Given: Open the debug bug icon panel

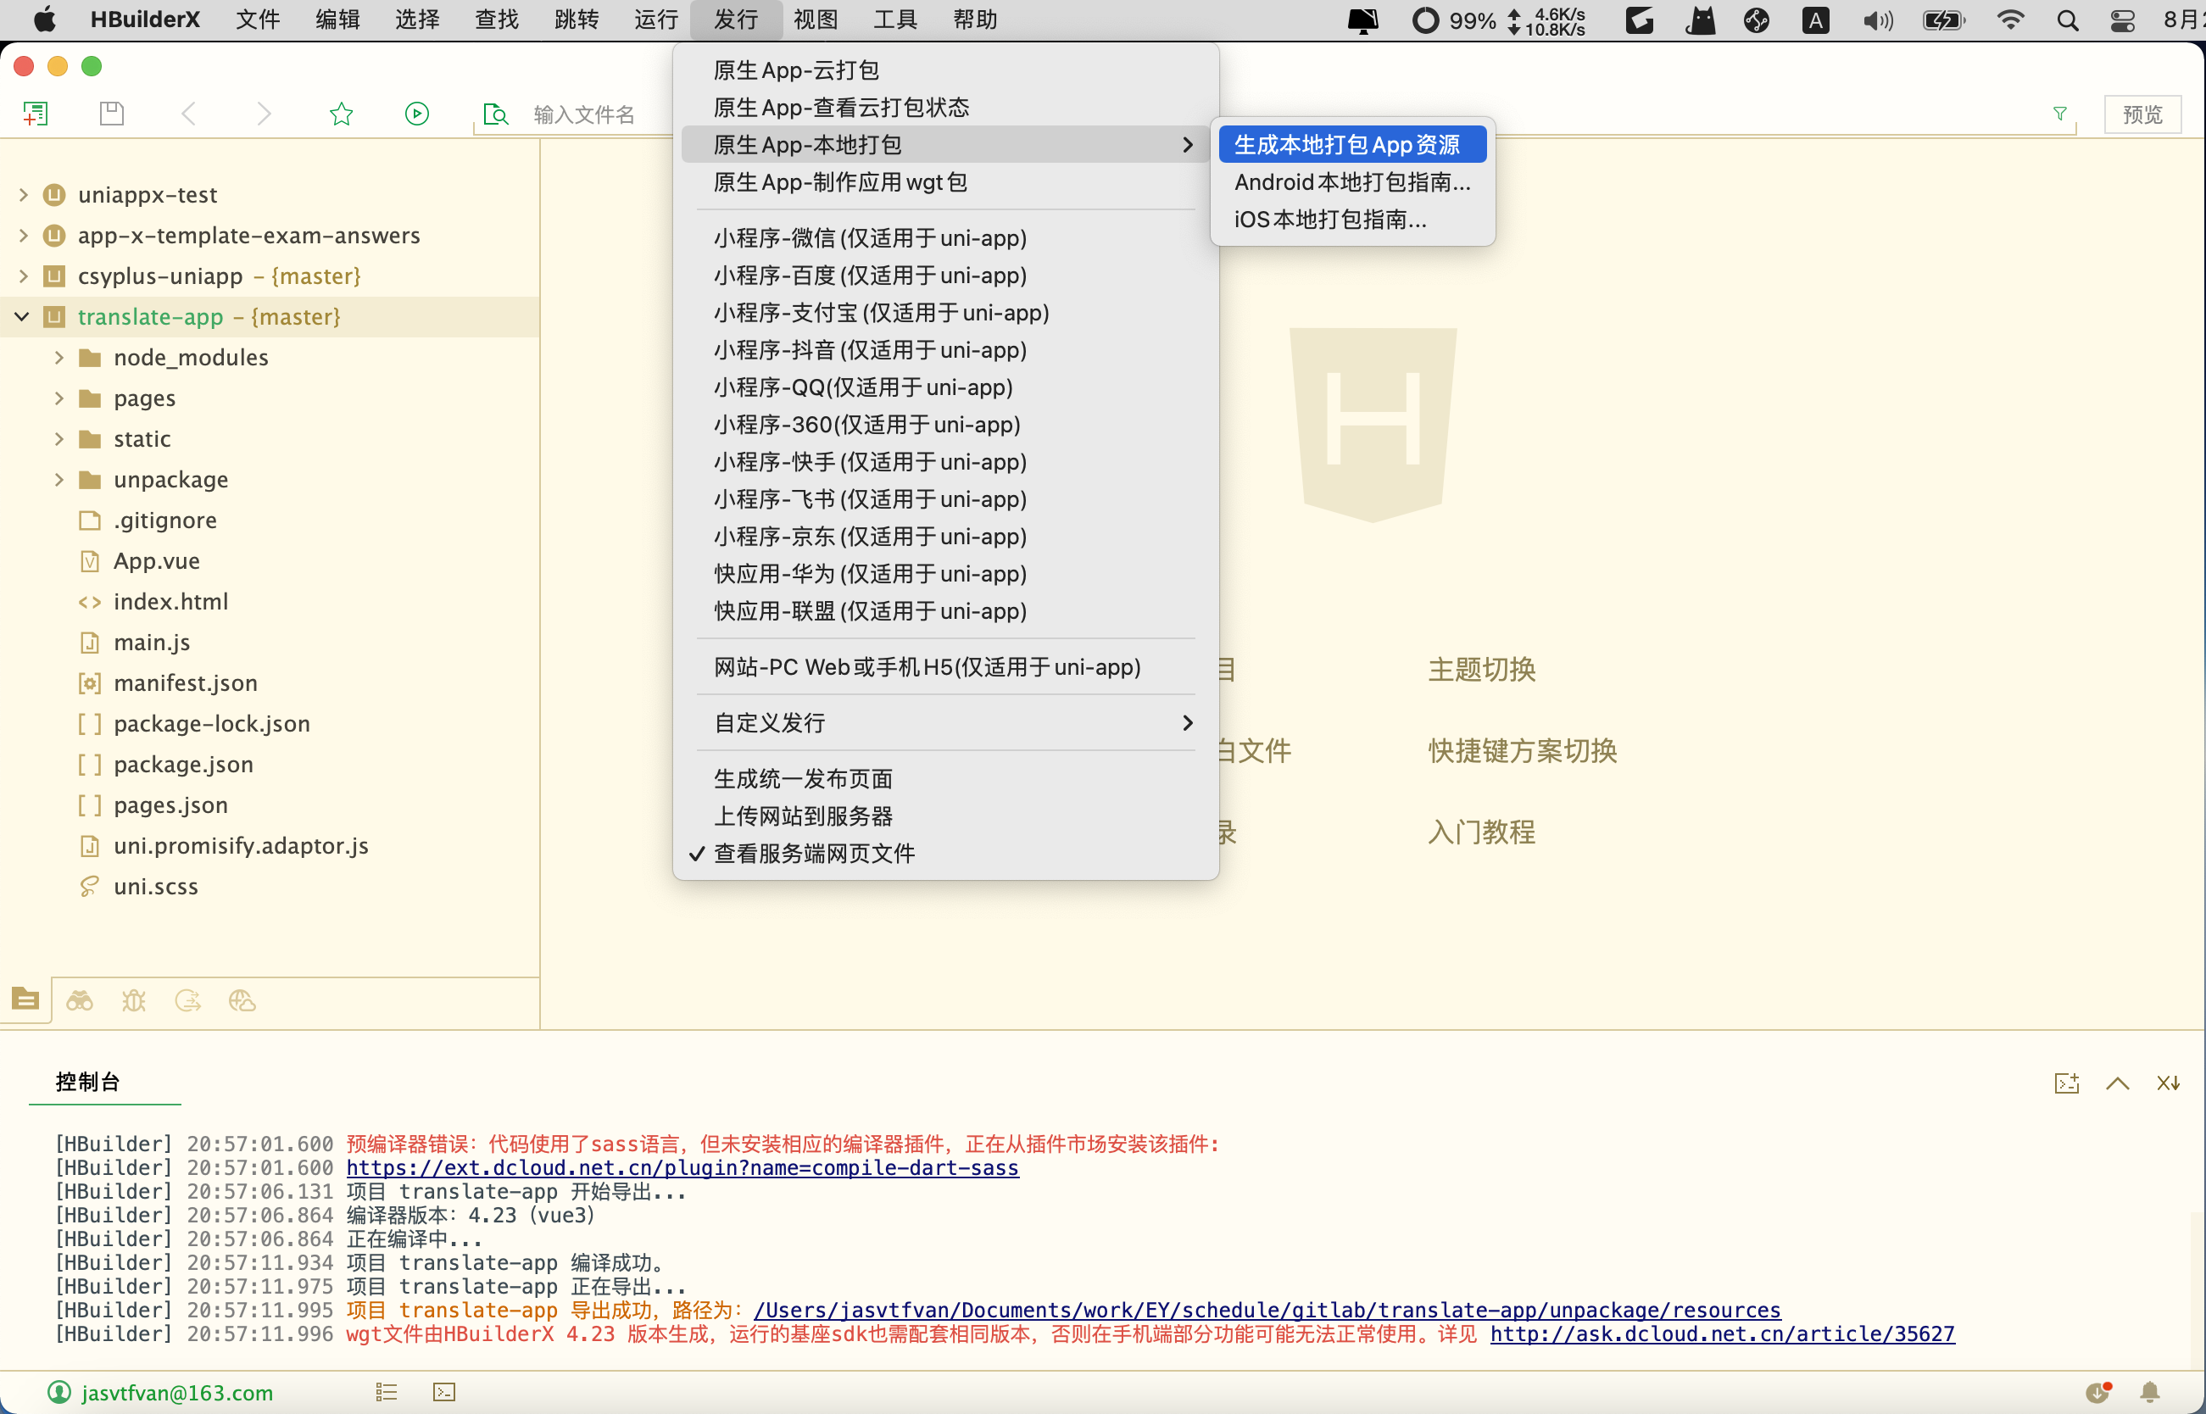Looking at the screenshot, I should pyautogui.click(x=134, y=1000).
